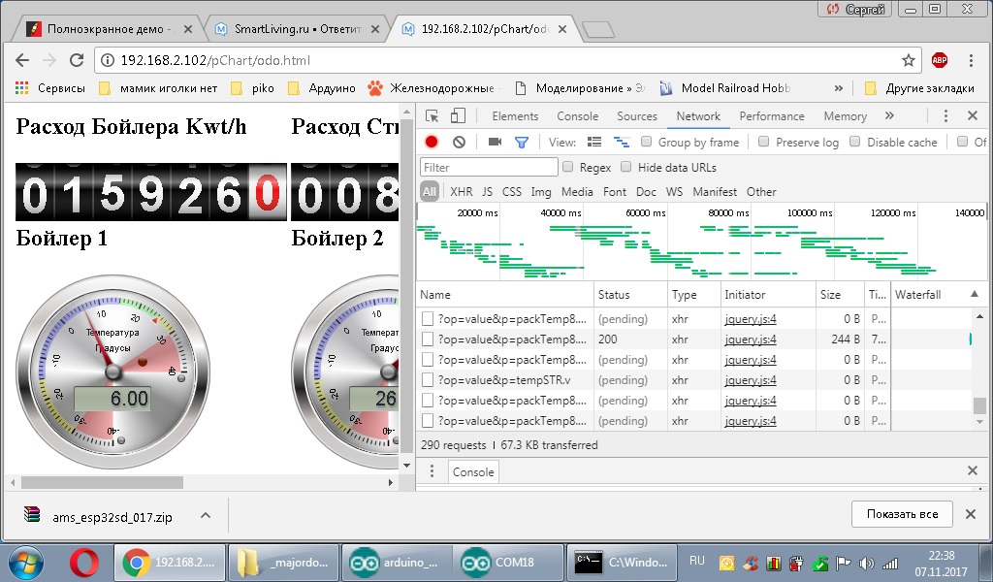Image resolution: width=993 pixels, height=582 pixels.
Task: Switch to the Console tab in DevTools
Action: tap(577, 116)
